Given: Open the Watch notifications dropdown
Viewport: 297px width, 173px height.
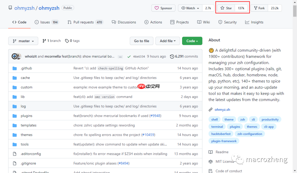Looking at the screenshot, I should point(190,8).
